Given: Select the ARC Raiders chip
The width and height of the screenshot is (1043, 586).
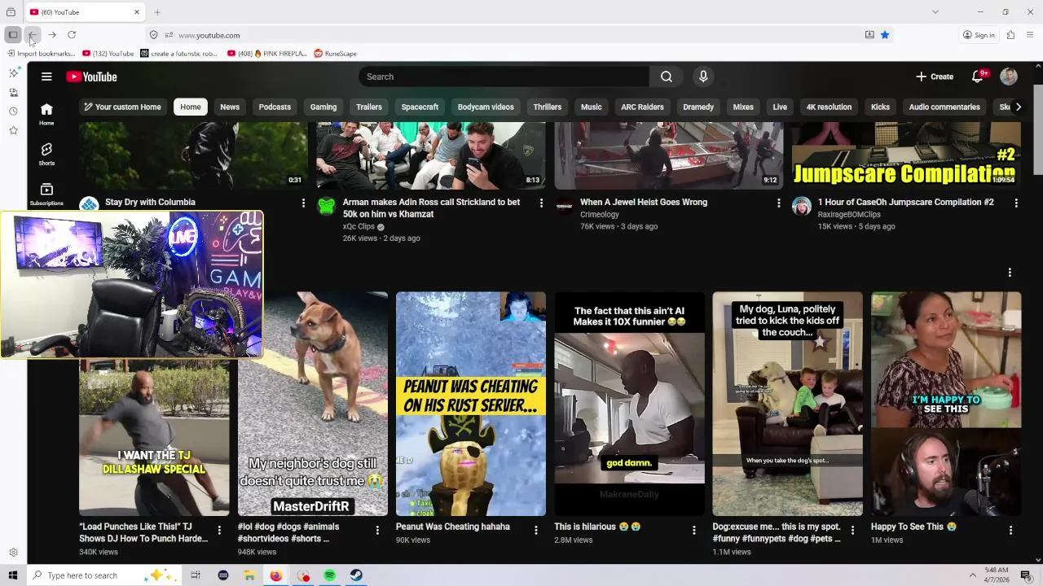Looking at the screenshot, I should (642, 107).
